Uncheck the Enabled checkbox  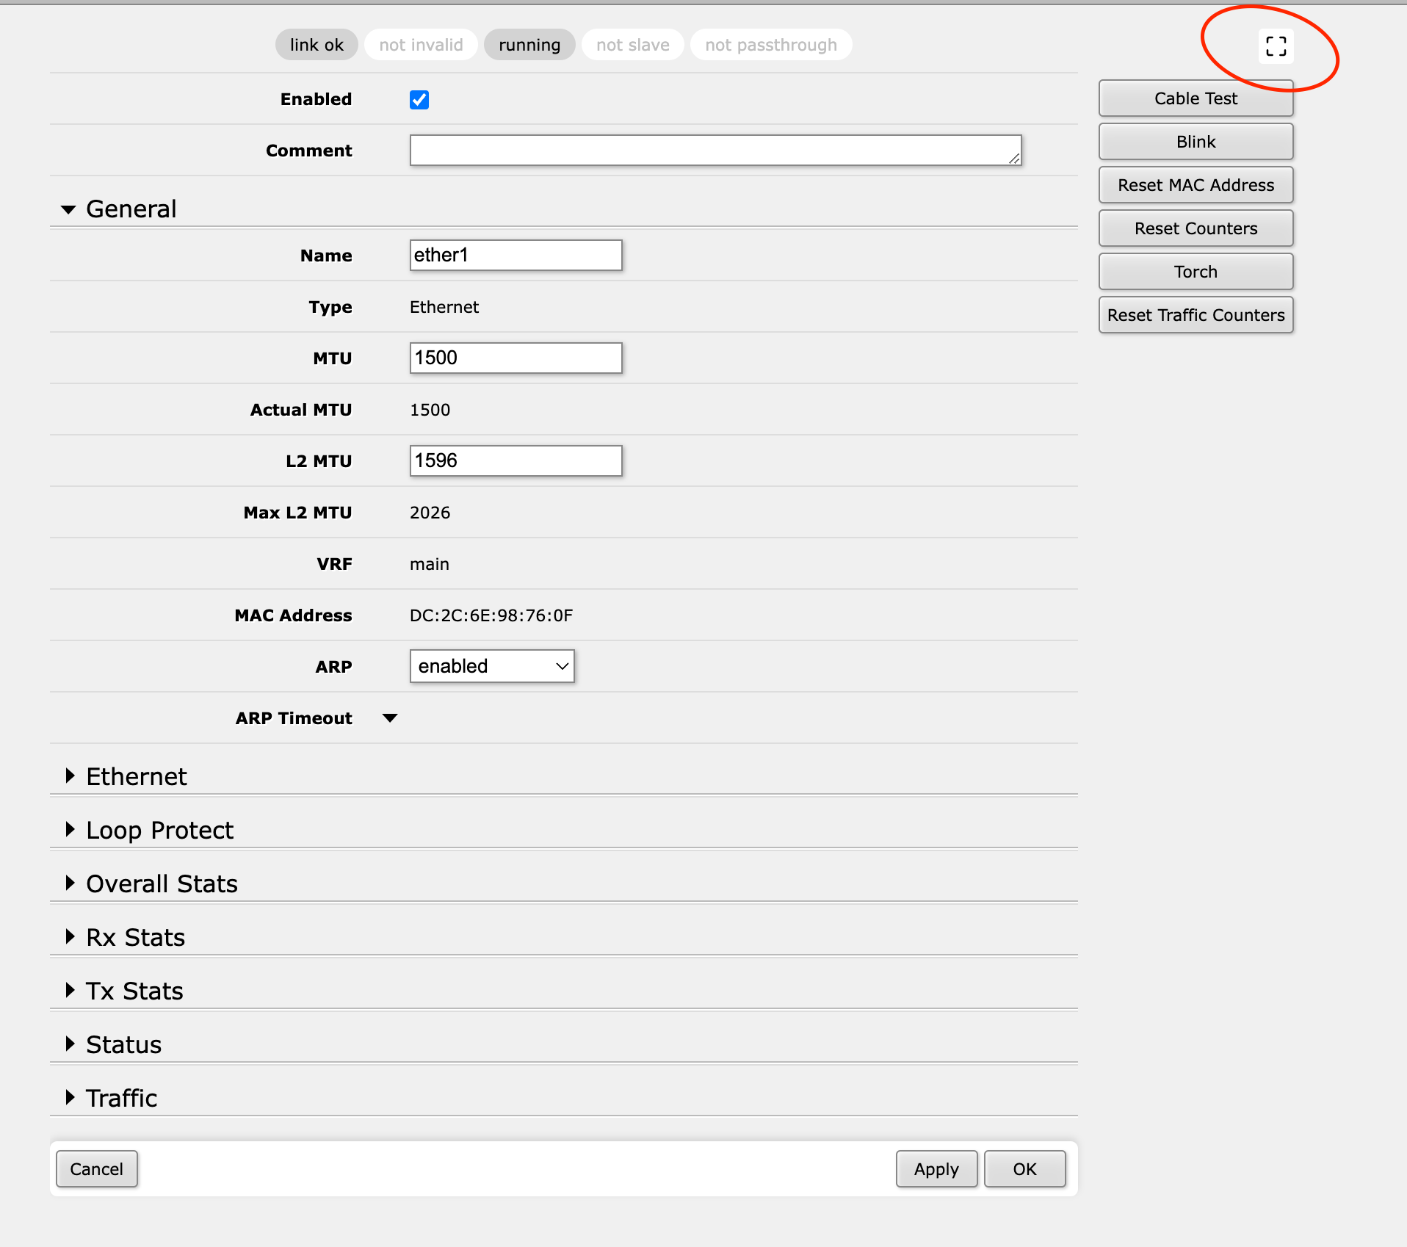tap(419, 99)
